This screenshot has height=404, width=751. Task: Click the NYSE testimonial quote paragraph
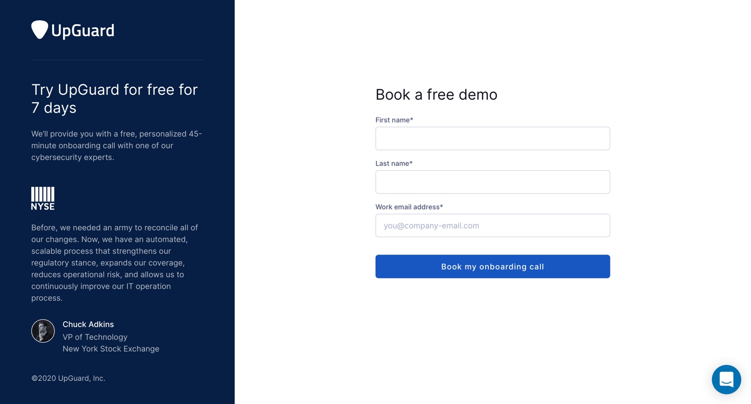coord(115,263)
